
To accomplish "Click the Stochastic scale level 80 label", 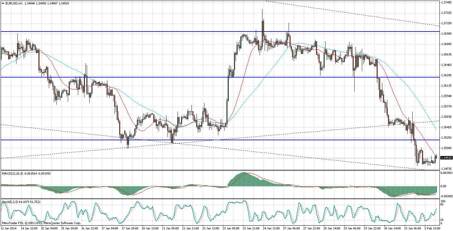I will pos(443,205).
